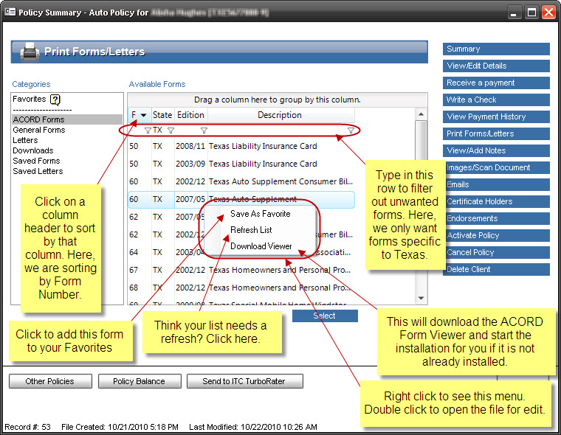Select form 68 Texas Homeowners and Personal row
The width and height of the screenshot is (561, 435).
(241, 288)
